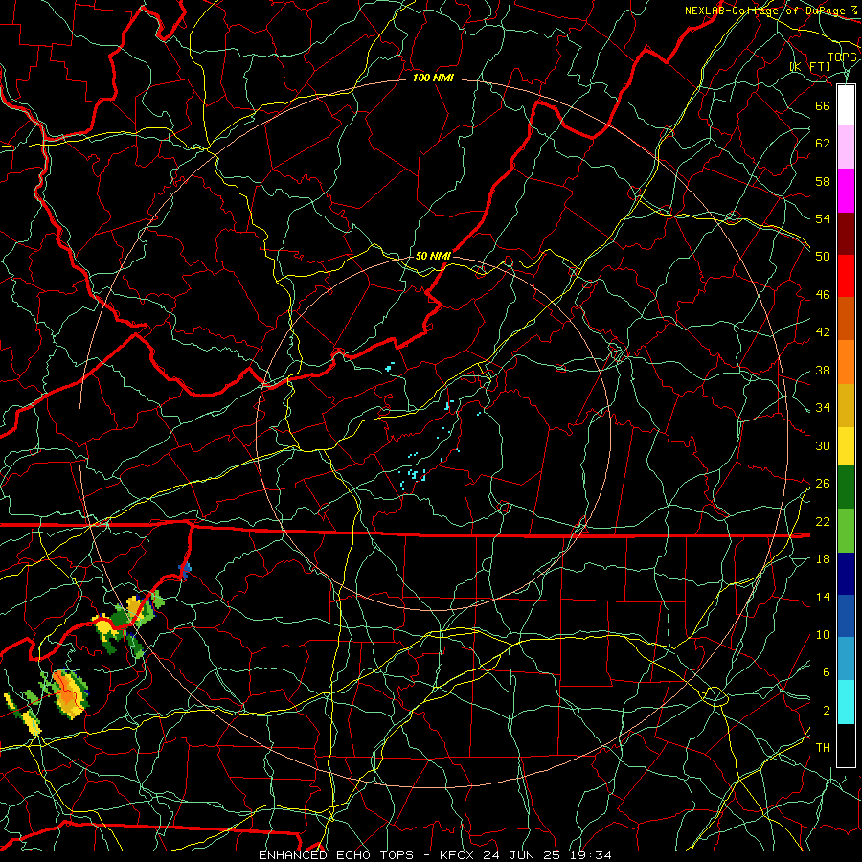862x862 pixels.
Task: Click the dark green 26 kft legend swatch
Action: [x=846, y=488]
